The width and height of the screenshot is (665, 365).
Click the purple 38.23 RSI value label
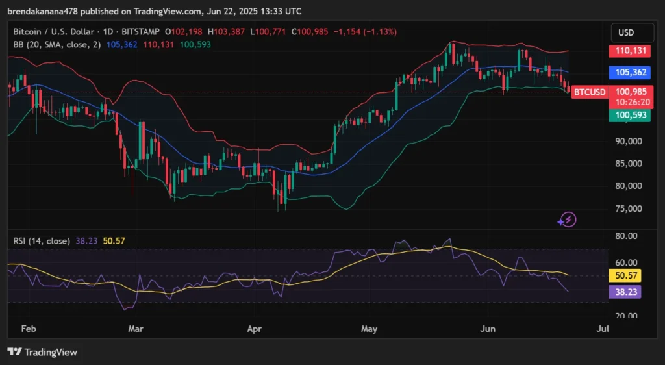pos(625,292)
